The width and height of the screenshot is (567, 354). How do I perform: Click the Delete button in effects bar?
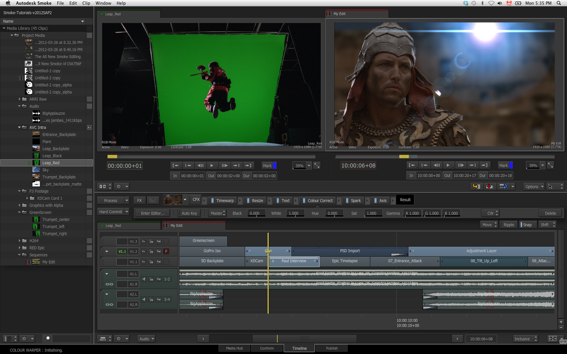[x=550, y=213]
